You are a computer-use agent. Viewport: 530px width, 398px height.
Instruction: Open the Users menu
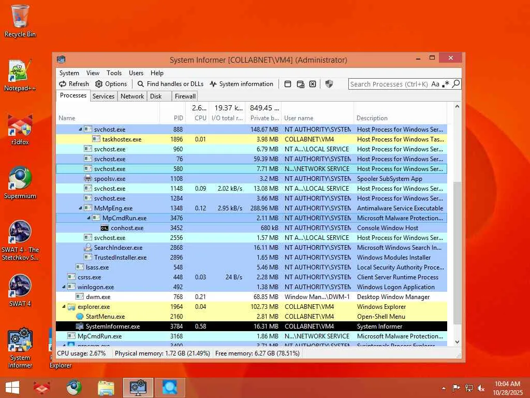tap(136, 73)
